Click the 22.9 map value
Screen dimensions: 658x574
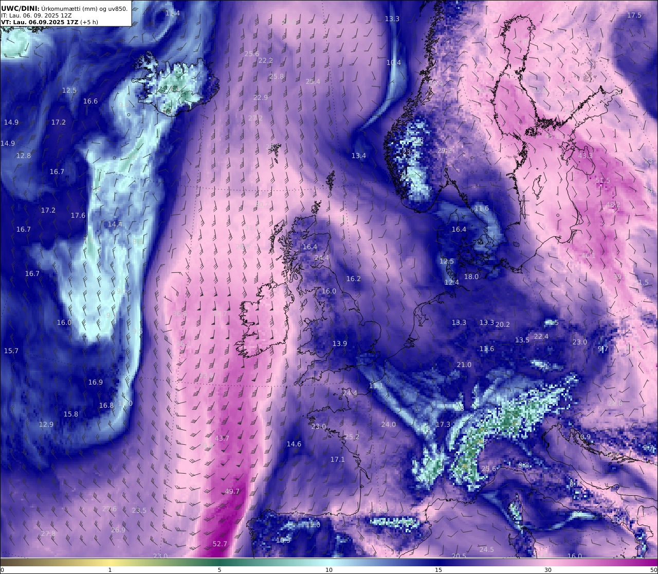coord(261,97)
